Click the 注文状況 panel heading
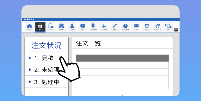201x101 pixels. pos(46,45)
